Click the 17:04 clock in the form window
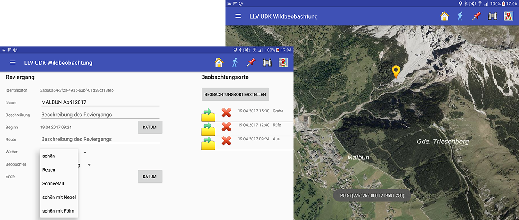The image size is (519, 220). coord(287,50)
